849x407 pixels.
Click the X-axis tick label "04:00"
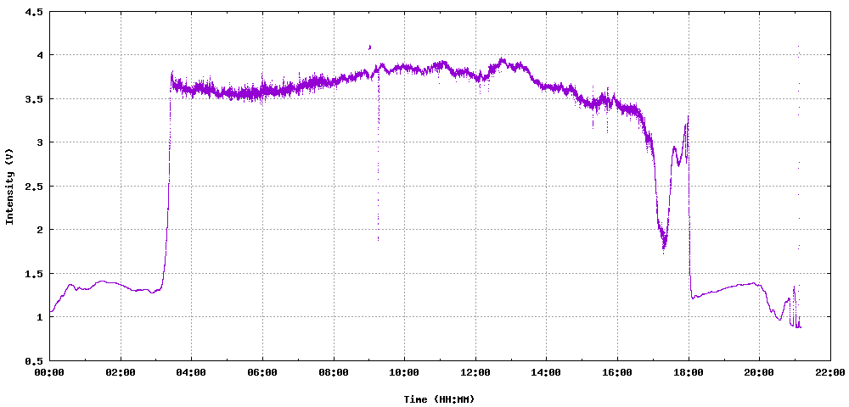tap(192, 372)
